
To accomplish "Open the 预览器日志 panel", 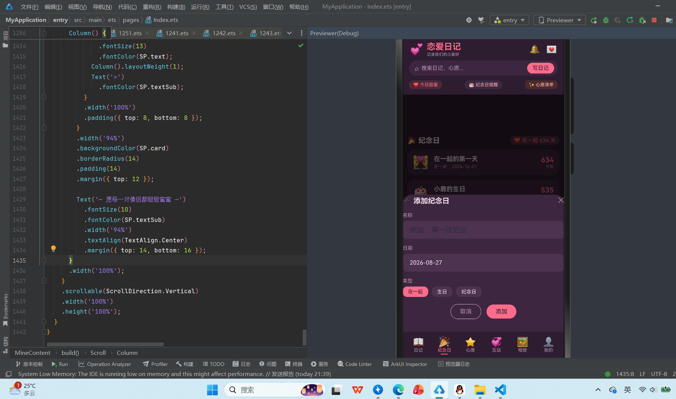I will 453,364.
